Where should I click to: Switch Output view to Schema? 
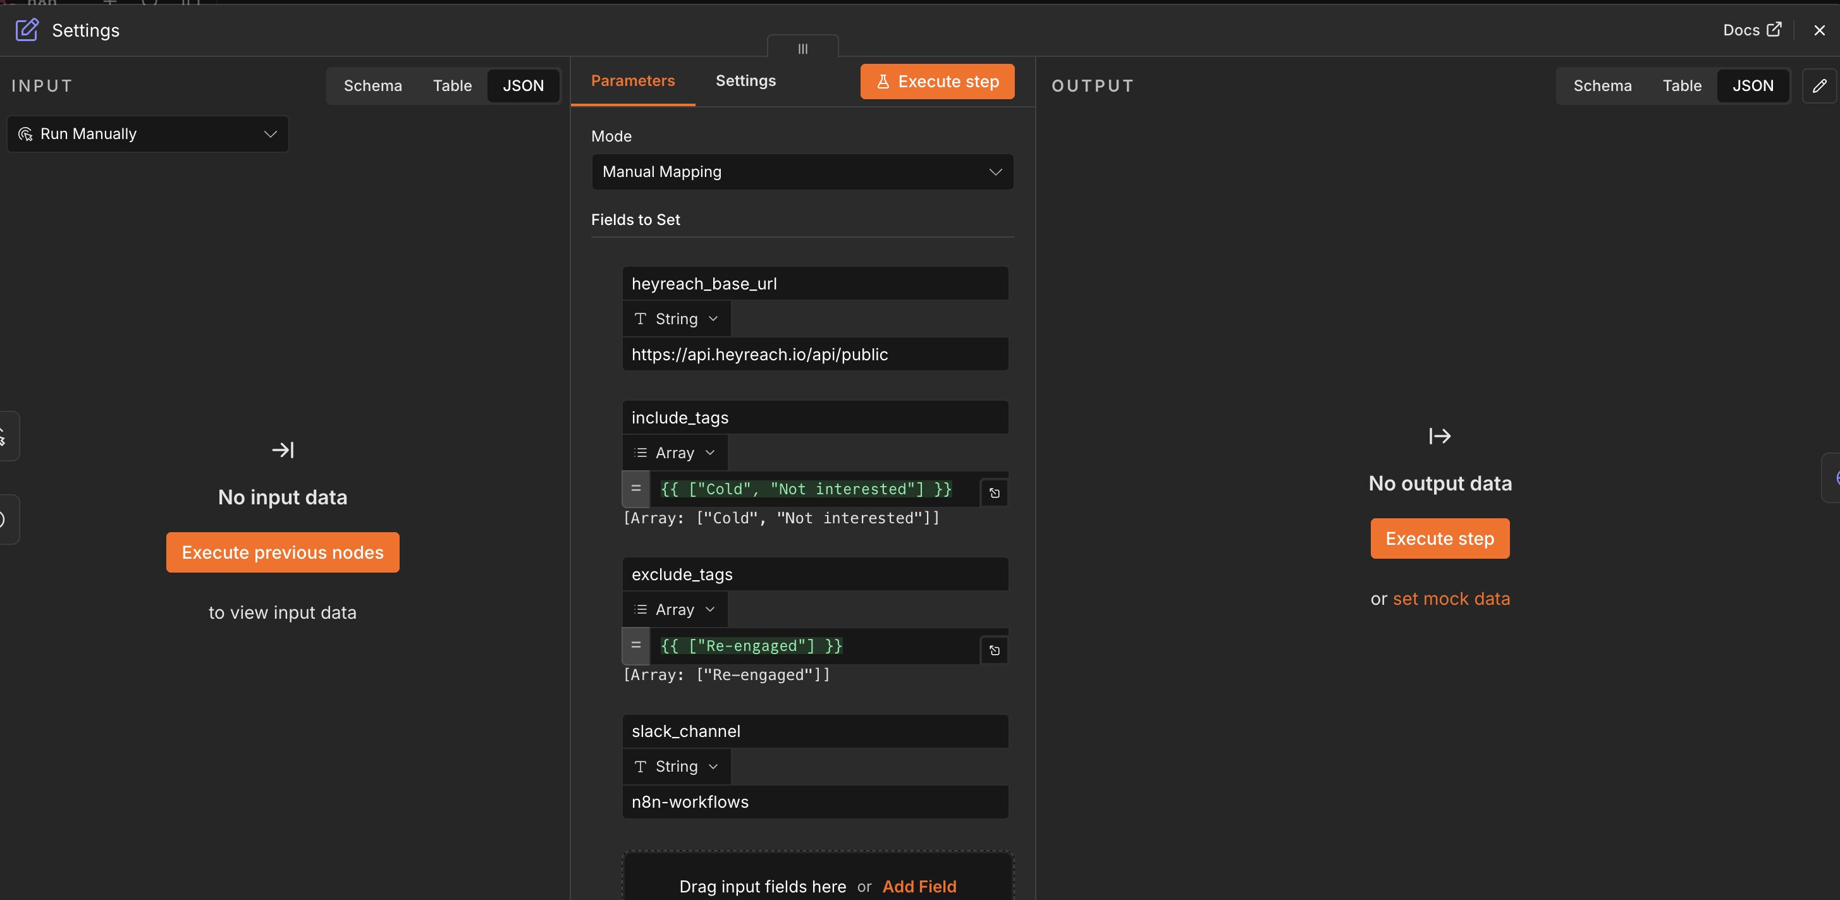pos(1602,86)
